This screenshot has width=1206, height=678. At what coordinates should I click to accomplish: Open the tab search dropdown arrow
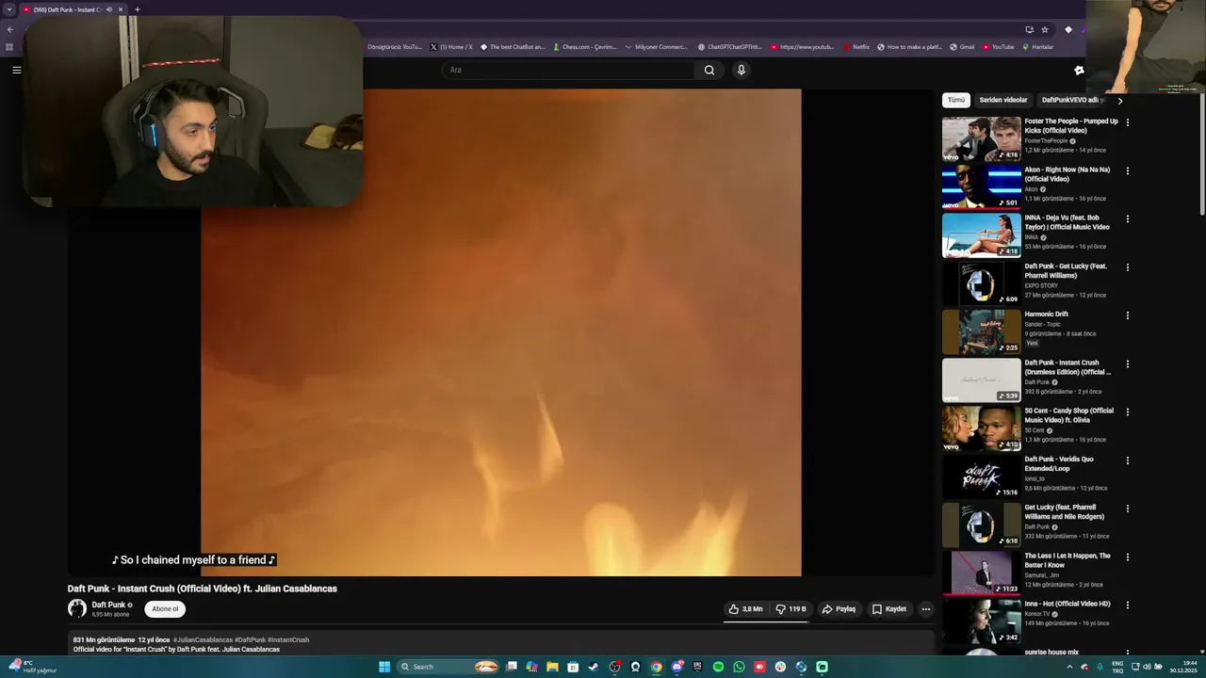[x=9, y=9]
